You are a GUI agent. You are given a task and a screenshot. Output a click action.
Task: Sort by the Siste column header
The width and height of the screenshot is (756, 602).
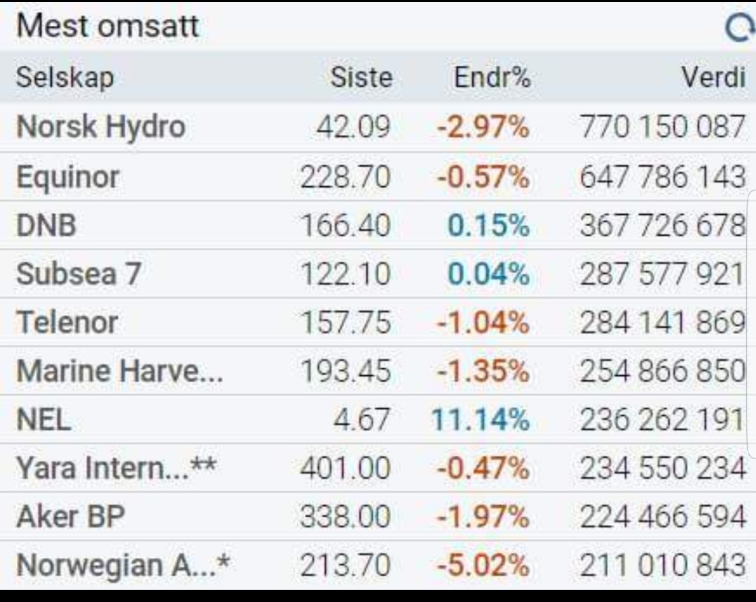[361, 77]
